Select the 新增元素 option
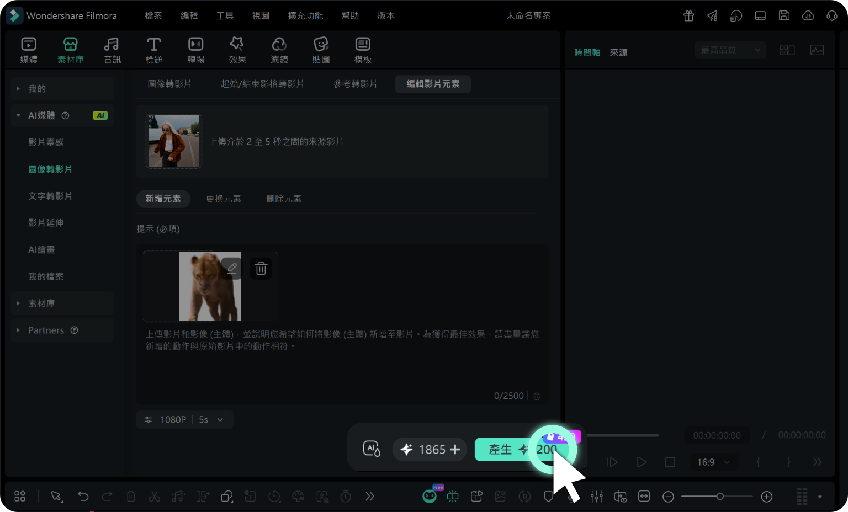Image resolution: width=848 pixels, height=512 pixels. coord(163,199)
